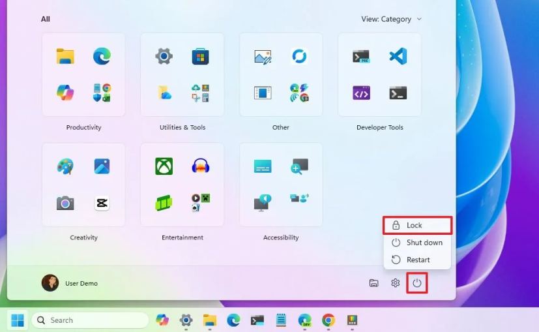The image size is (539, 332).
Task: Open File Explorer in Productivity group
Action: point(65,57)
